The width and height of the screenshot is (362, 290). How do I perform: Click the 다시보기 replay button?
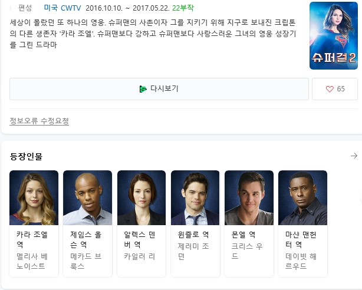coord(159,89)
